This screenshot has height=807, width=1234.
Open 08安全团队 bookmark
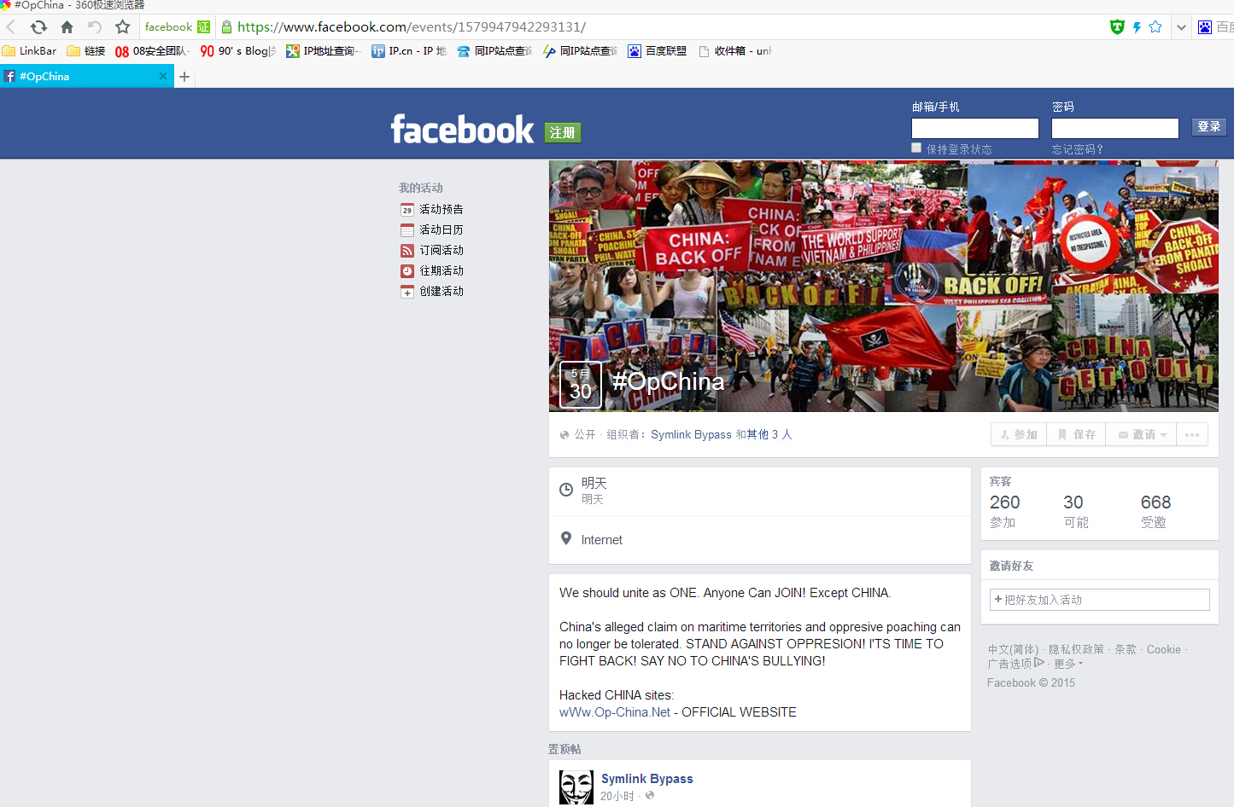[151, 51]
